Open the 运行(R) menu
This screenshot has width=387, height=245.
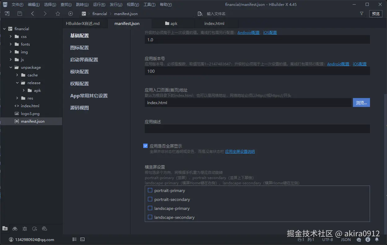pyautogui.click(x=99, y=4)
